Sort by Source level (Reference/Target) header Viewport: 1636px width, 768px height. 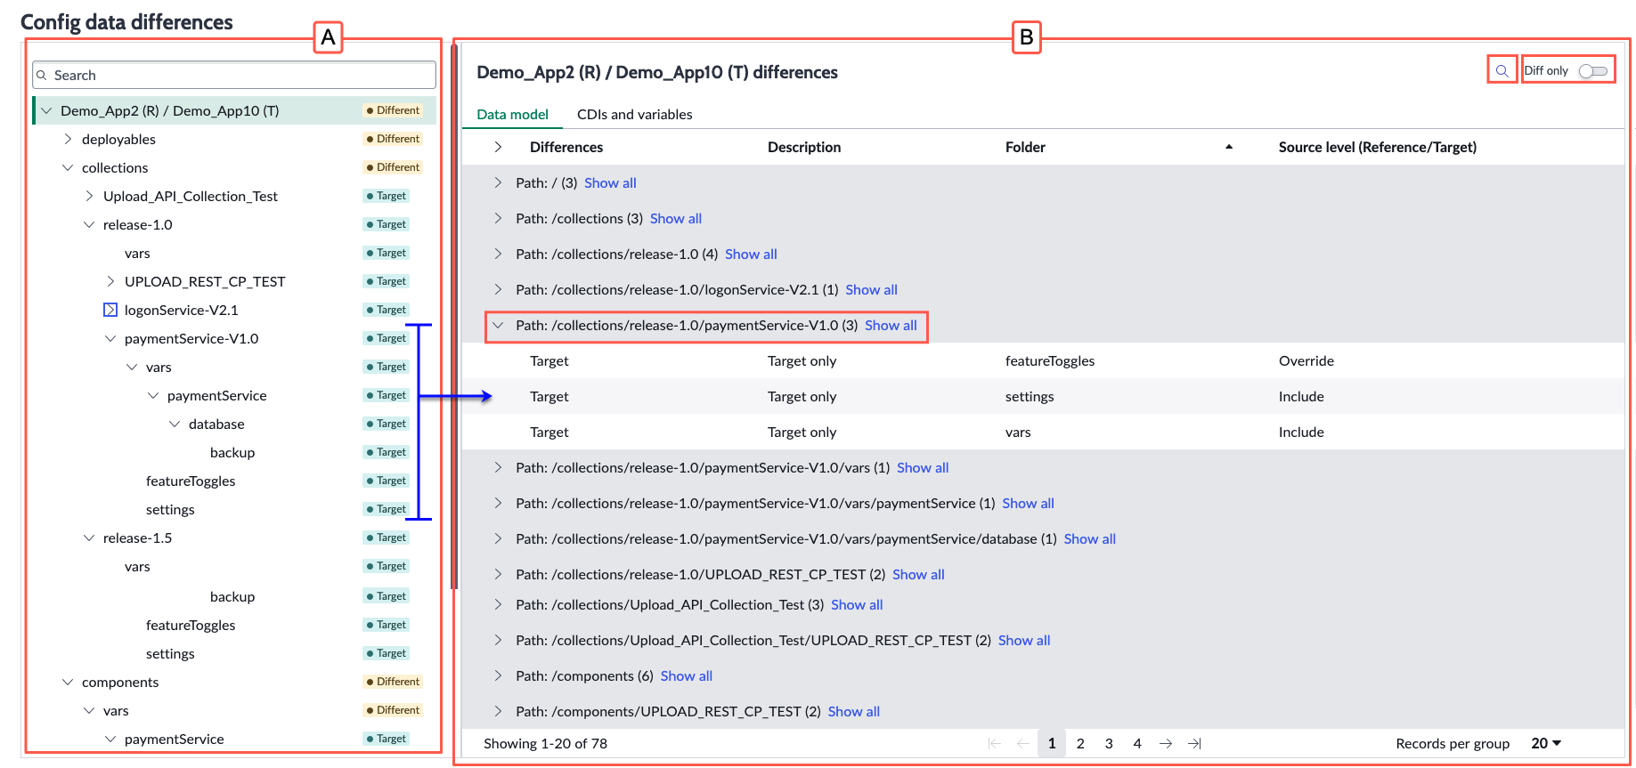coord(1378,147)
